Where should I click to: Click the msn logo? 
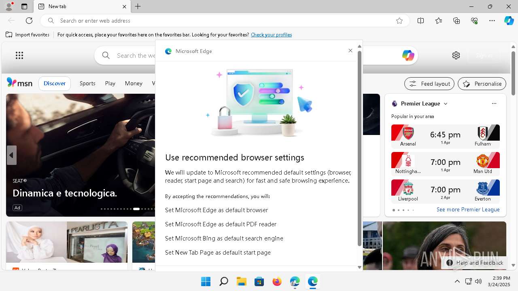[x=19, y=83]
